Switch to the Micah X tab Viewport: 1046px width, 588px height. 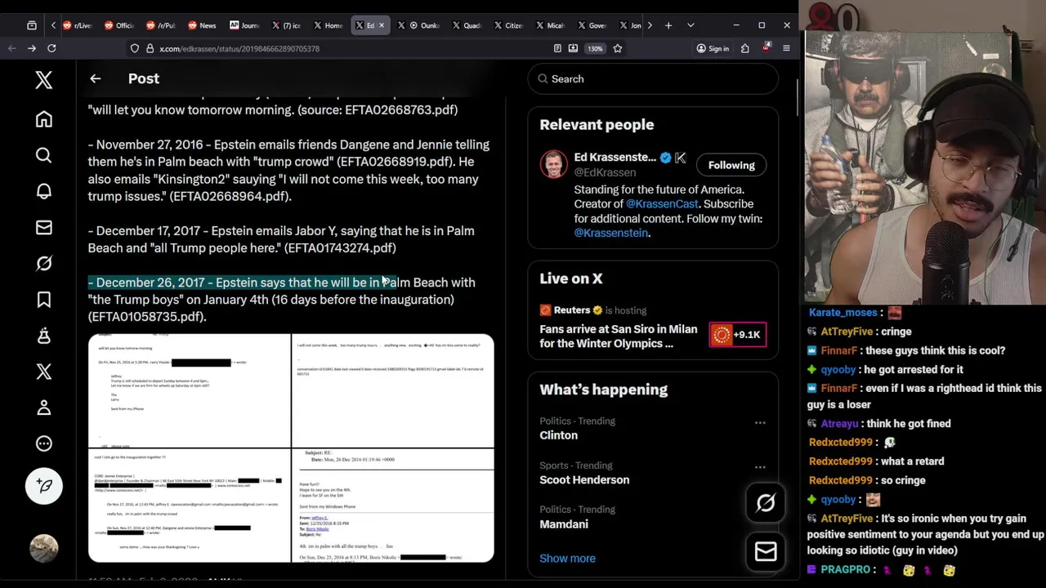coord(550,25)
